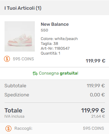This screenshot has height=134, width=109.
Task: Click the Colore: white/peach line
Action: (x=59, y=39)
